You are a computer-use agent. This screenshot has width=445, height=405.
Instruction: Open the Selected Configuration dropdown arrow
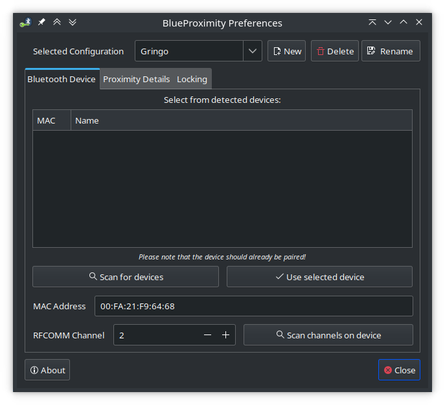pyautogui.click(x=253, y=51)
